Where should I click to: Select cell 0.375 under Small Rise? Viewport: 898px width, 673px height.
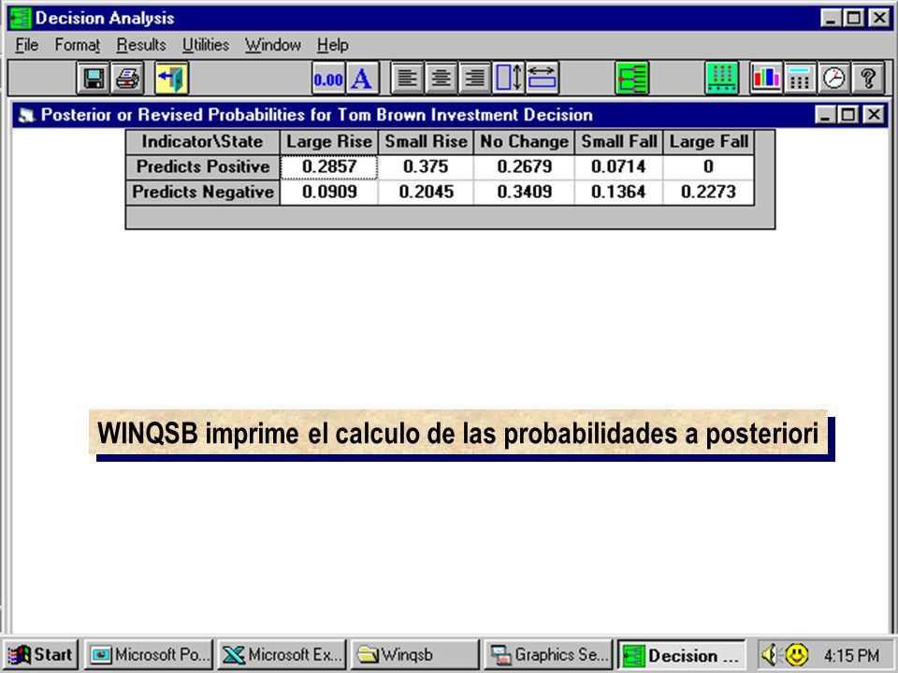coord(426,167)
